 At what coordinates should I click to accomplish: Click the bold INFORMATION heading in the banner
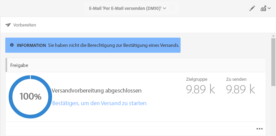coord(31,45)
